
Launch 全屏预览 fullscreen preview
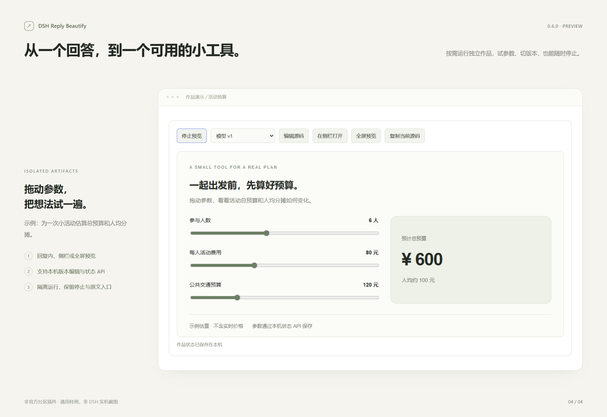point(366,136)
